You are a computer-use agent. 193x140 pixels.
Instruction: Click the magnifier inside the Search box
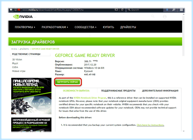pos(129,10)
